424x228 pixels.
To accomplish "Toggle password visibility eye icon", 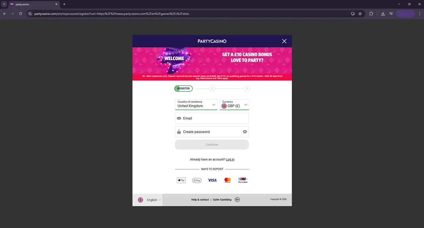I will click(x=245, y=132).
